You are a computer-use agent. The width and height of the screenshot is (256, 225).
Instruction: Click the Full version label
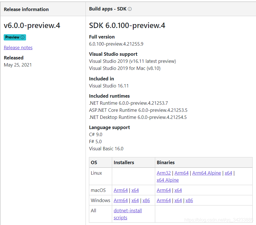(102, 37)
